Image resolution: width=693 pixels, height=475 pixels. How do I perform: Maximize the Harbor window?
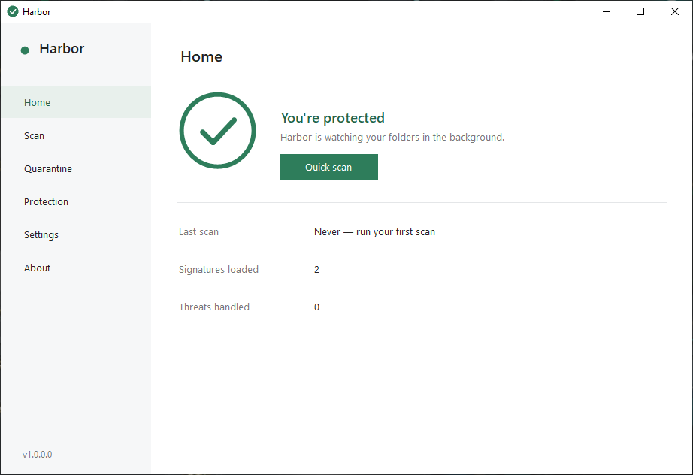pos(640,11)
